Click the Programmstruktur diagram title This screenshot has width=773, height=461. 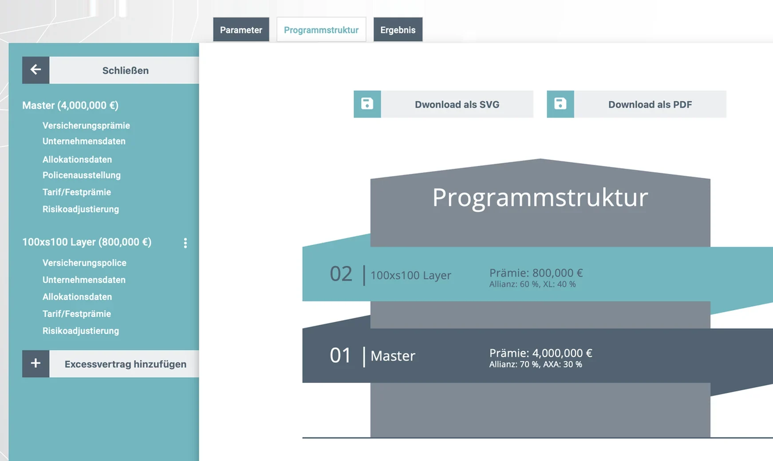[x=540, y=197]
